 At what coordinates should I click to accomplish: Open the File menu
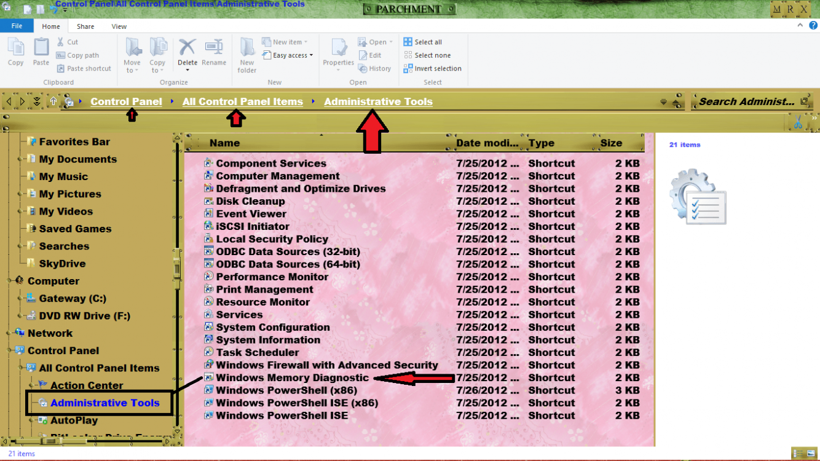click(17, 26)
